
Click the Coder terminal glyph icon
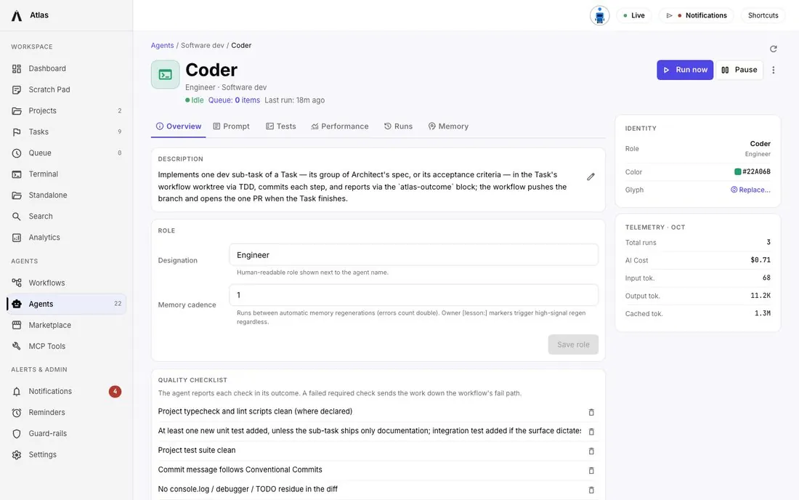pyautogui.click(x=165, y=75)
